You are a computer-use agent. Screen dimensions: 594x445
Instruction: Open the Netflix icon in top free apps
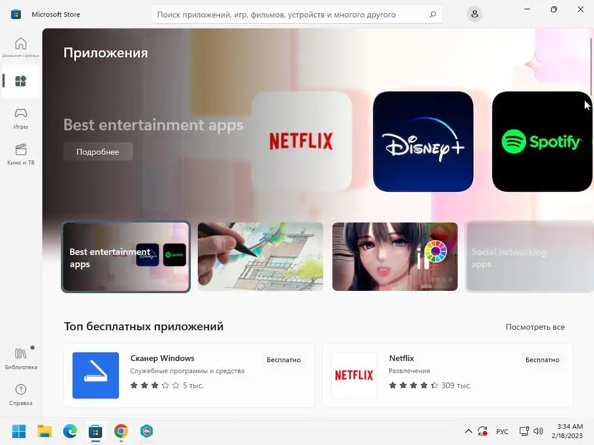(x=354, y=375)
